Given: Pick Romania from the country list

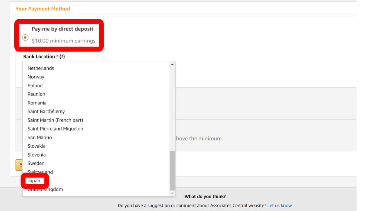Looking at the screenshot, I should [37, 103].
